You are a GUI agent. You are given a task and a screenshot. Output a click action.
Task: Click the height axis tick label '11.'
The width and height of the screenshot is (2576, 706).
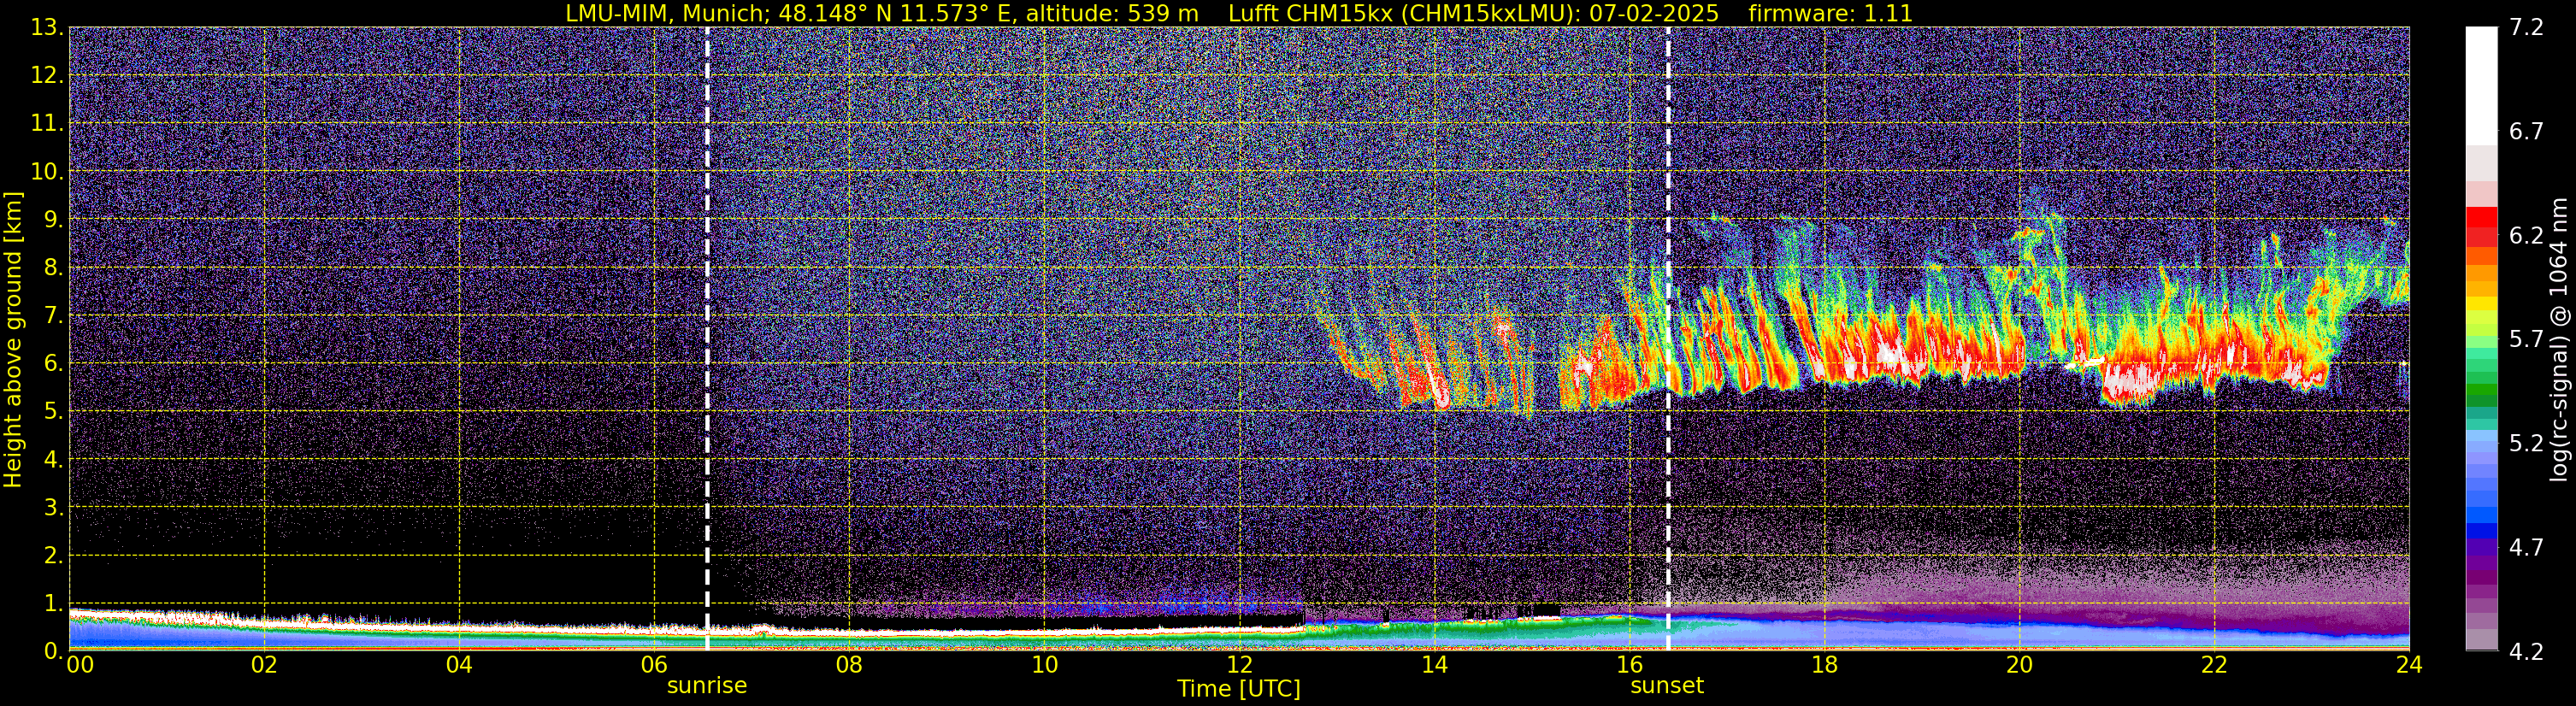pyautogui.click(x=47, y=124)
